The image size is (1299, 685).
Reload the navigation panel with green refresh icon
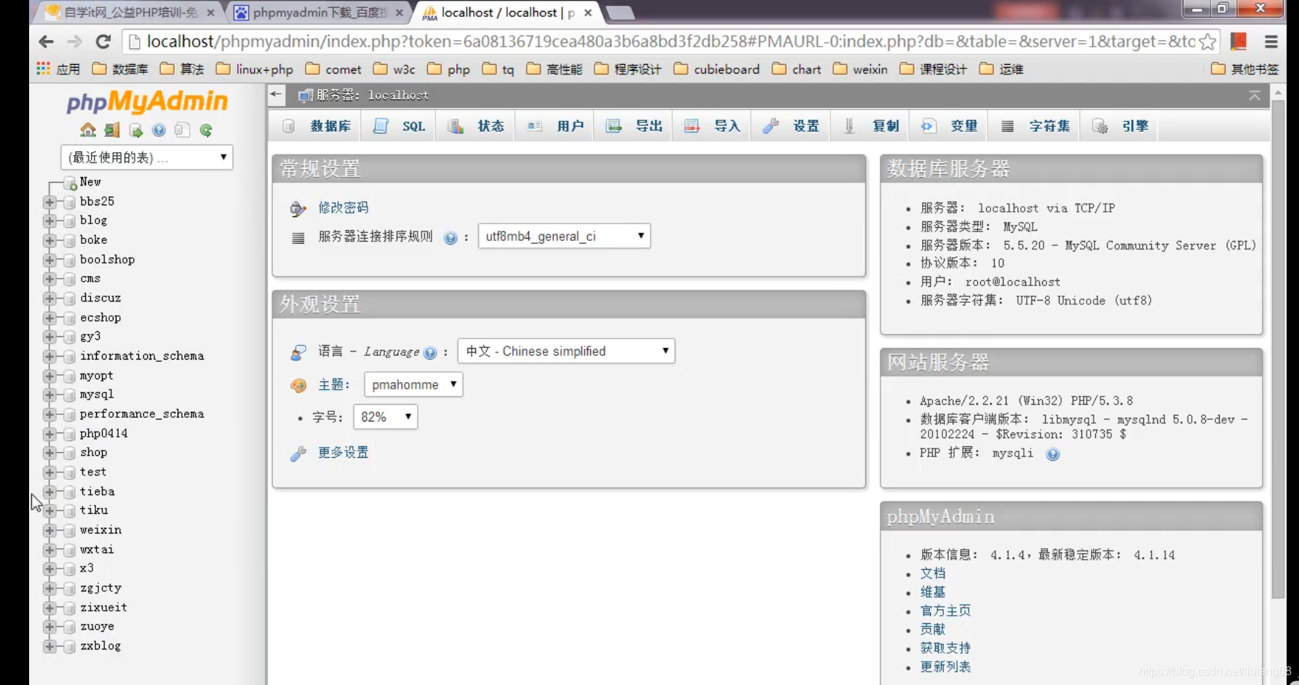(206, 130)
